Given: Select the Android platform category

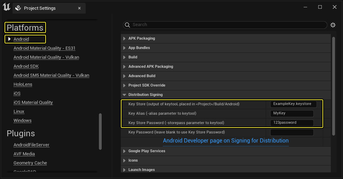Looking at the screenshot, I should [x=21, y=39].
